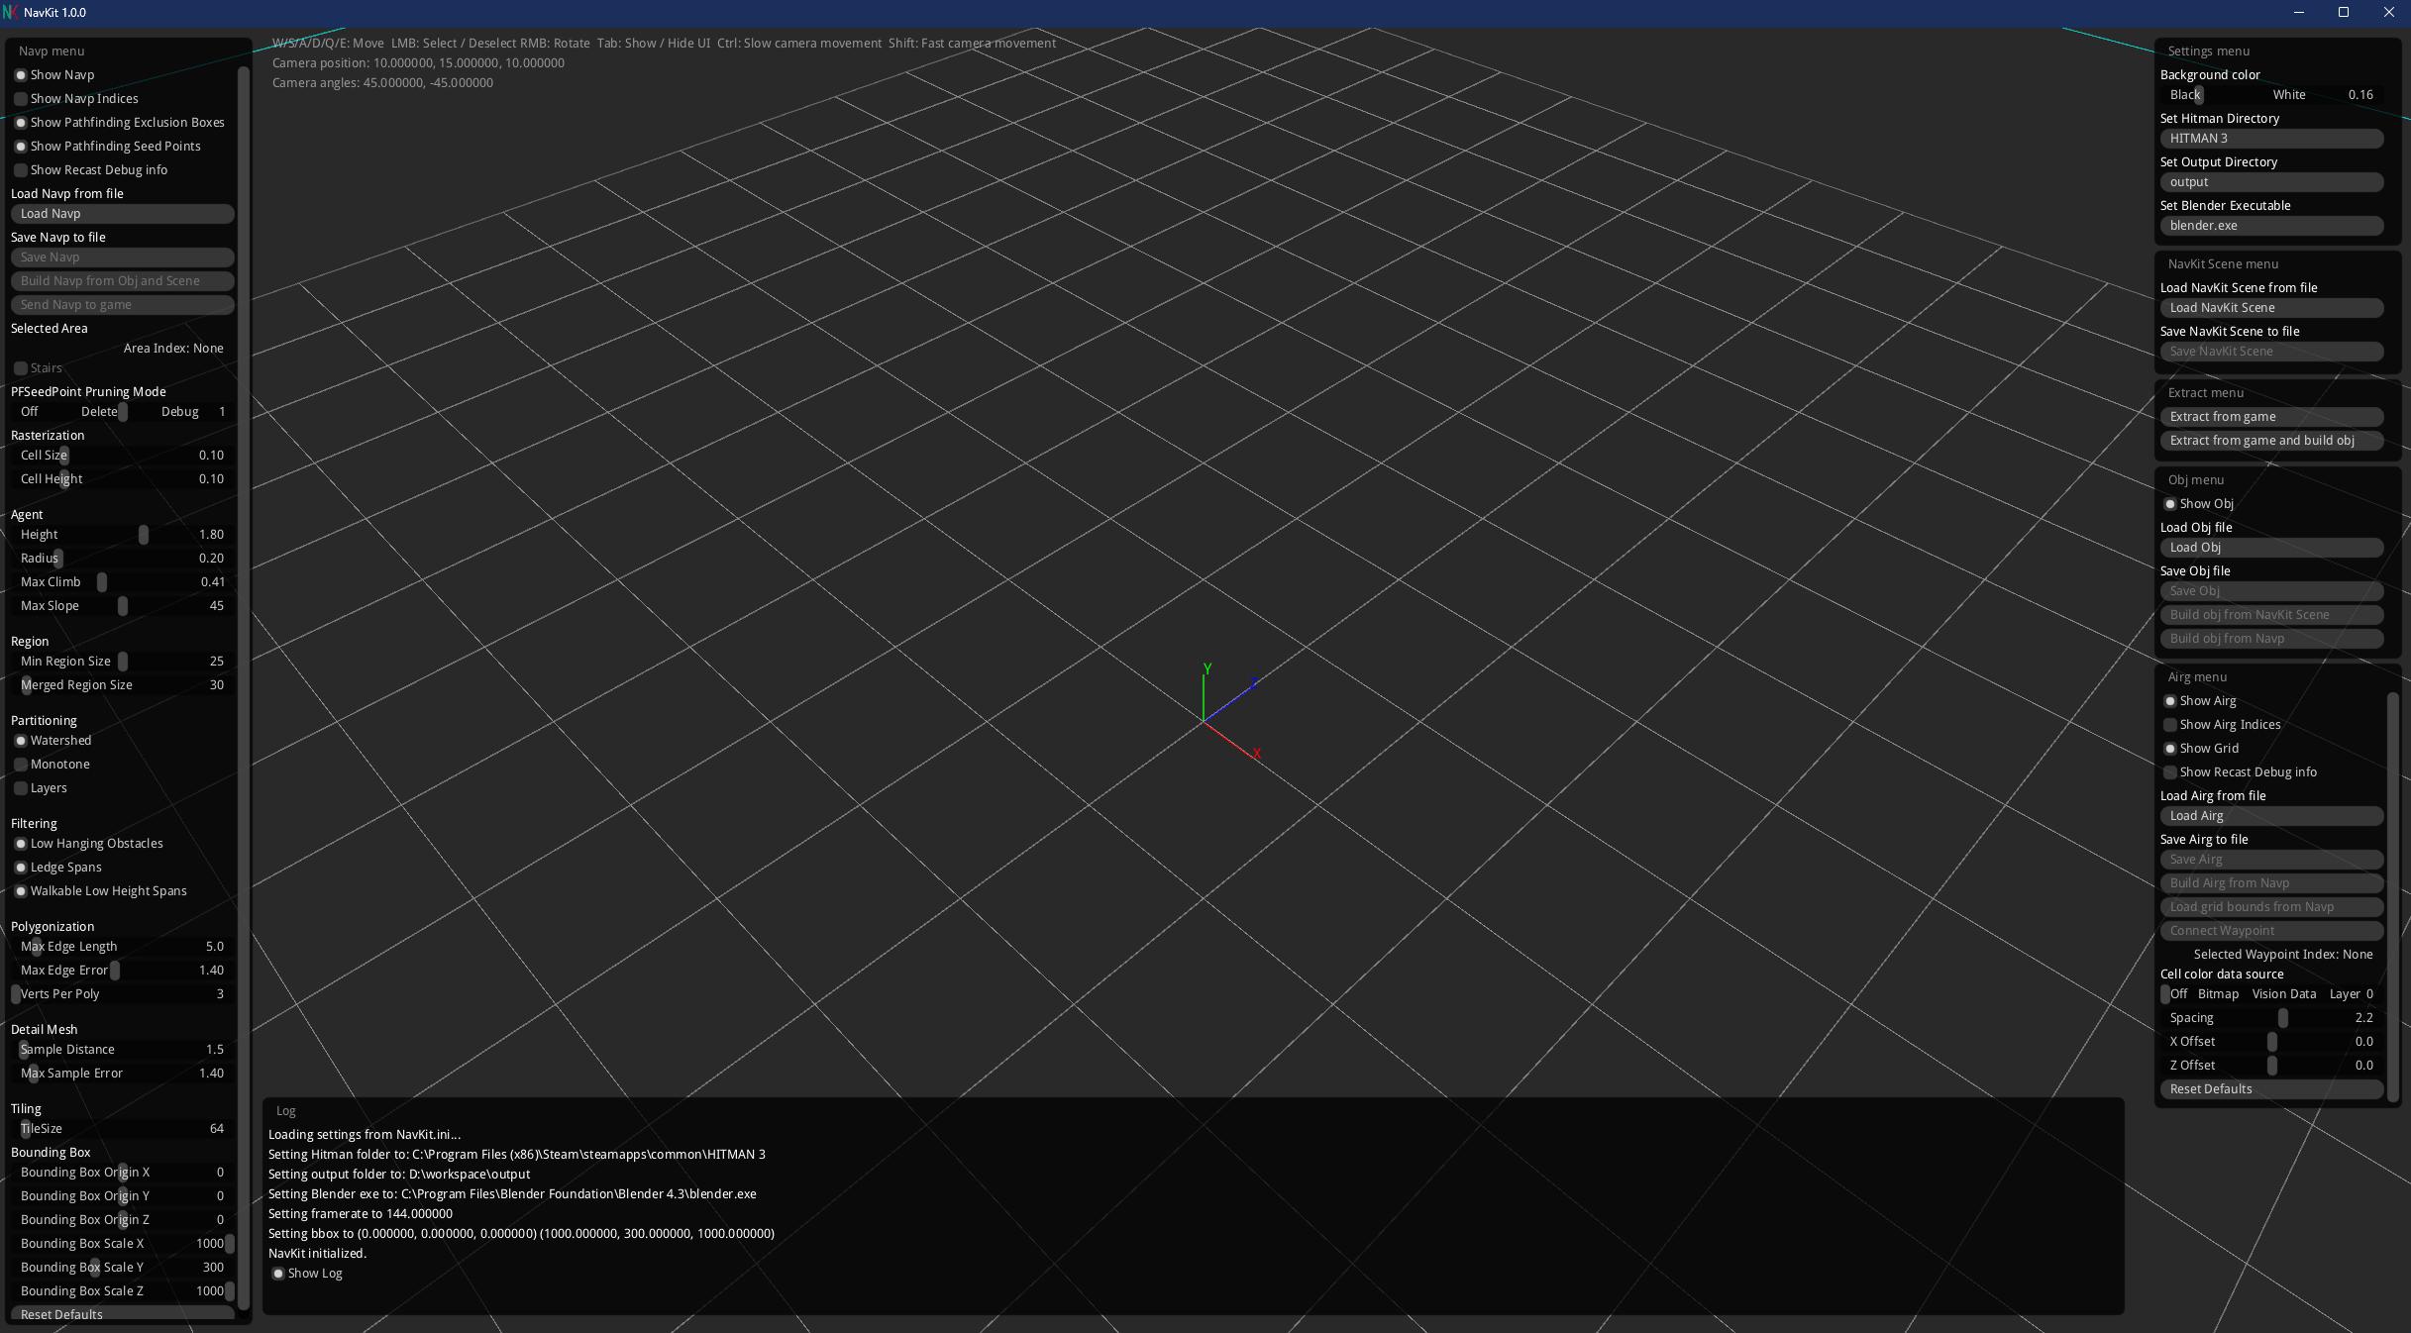Screen dimensions: 2411x1333
Task: Click the Max Slope slider
Action: (x=123, y=606)
